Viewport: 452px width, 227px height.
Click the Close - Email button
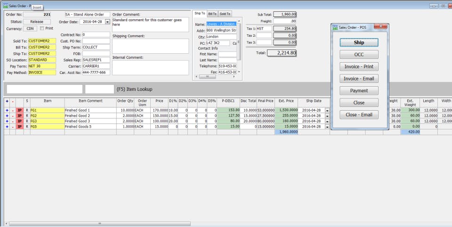click(x=359, y=114)
